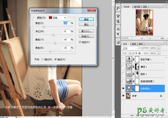Open the Paragraph panel icon
The height and width of the screenshot is (118, 168).
point(118,34)
